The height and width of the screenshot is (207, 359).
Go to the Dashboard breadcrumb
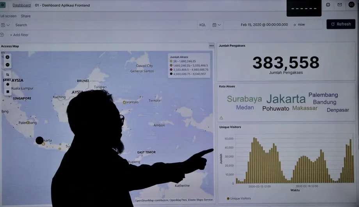(21, 5)
